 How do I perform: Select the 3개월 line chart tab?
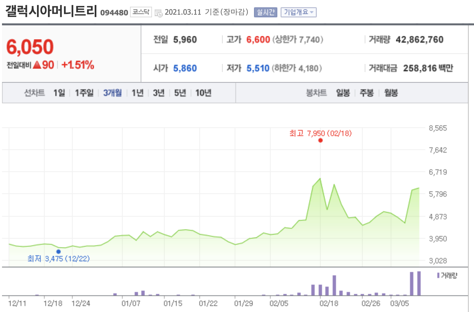pos(112,93)
